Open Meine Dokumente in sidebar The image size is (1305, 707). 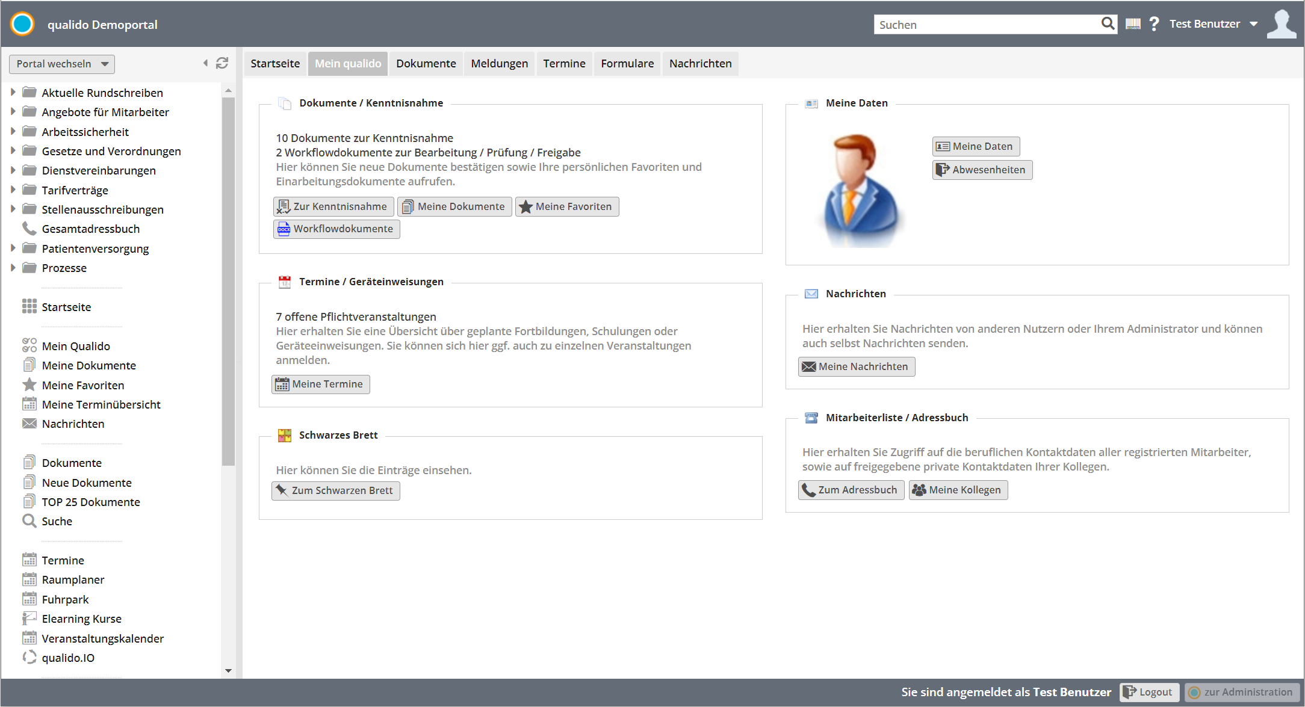coord(88,365)
